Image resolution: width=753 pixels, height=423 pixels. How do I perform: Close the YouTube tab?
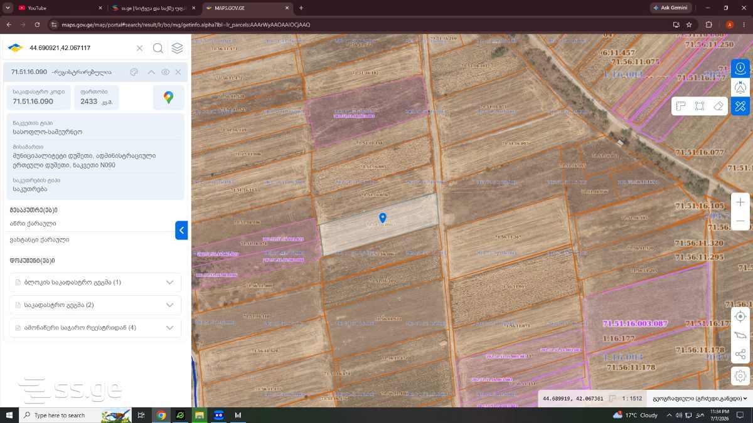click(100, 8)
